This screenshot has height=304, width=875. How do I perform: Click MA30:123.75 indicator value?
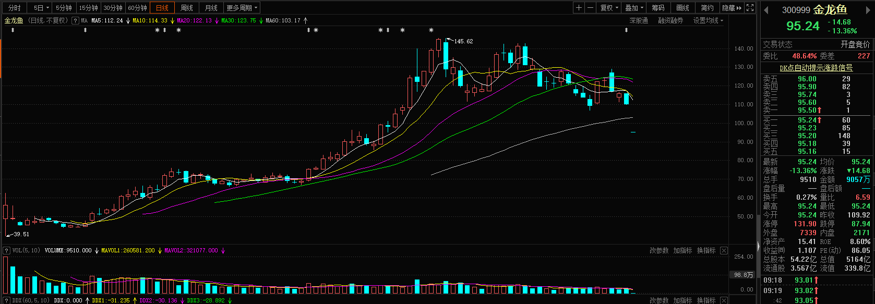point(238,20)
